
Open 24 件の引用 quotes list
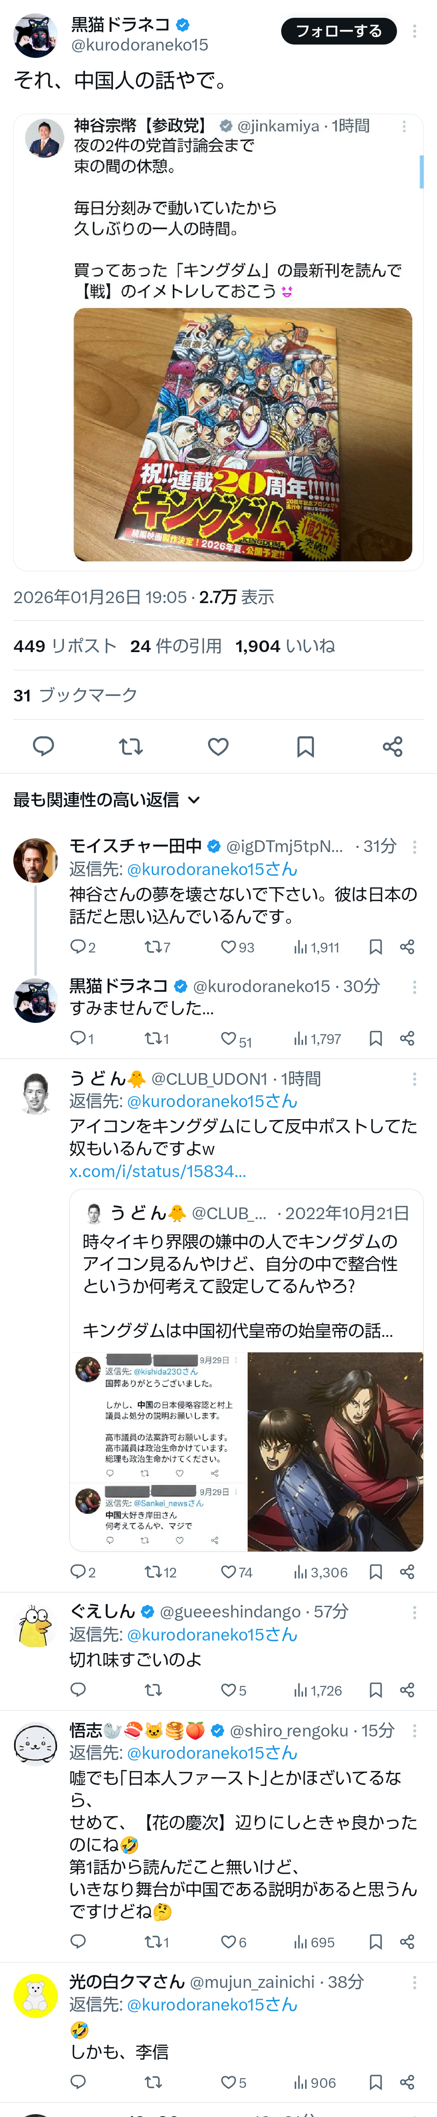(x=176, y=646)
